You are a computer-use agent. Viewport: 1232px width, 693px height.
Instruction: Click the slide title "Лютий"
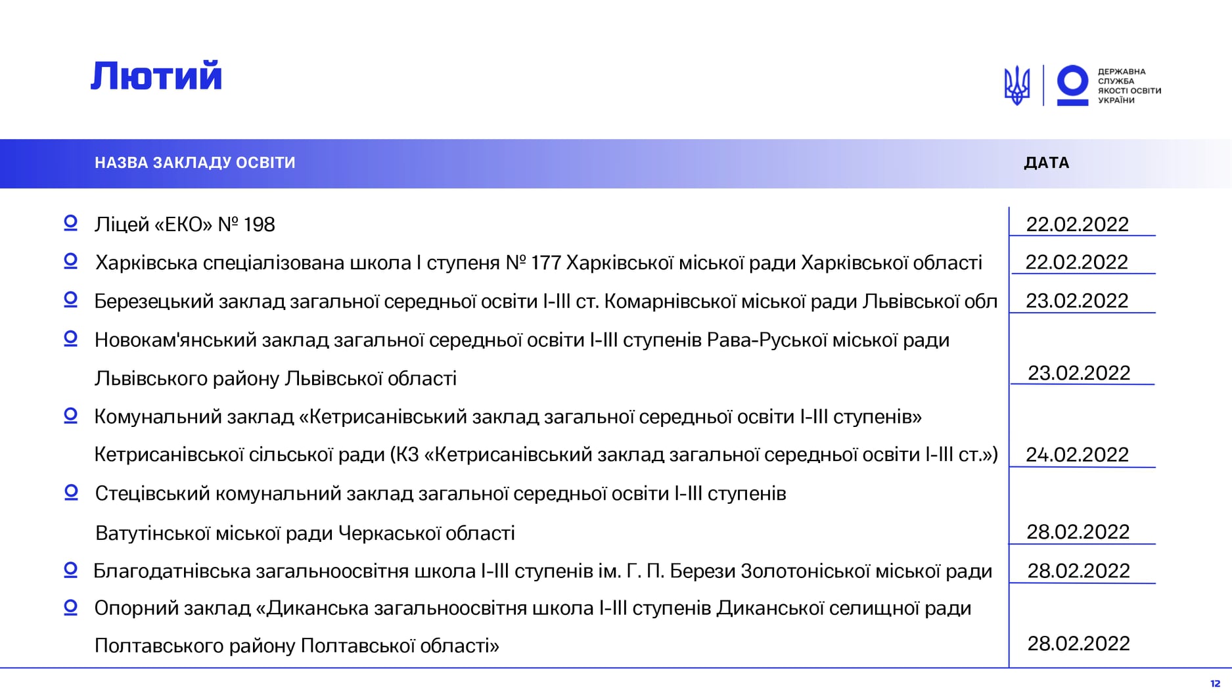tap(156, 76)
